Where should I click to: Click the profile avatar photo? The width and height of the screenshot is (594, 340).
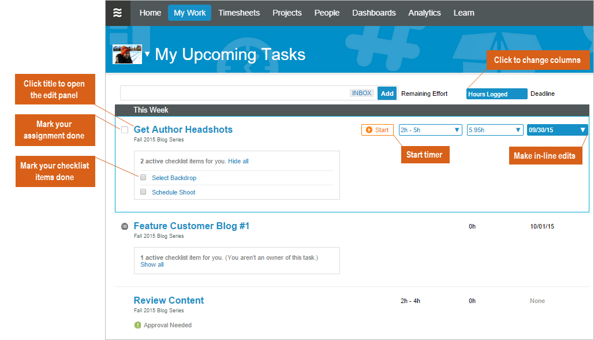[127, 54]
